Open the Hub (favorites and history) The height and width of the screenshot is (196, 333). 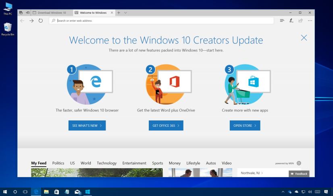[282, 21]
